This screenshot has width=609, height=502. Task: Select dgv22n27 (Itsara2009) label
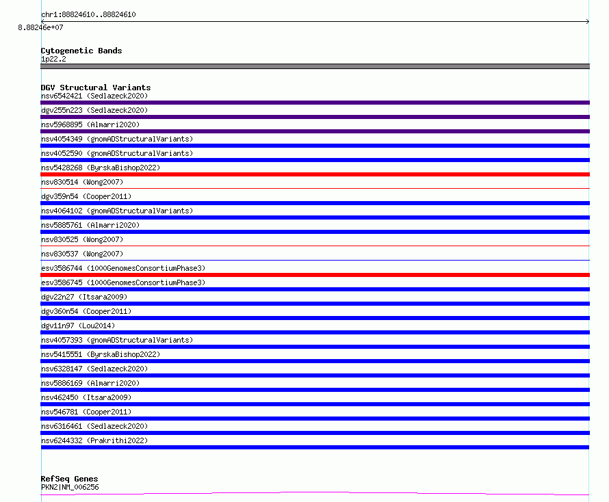point(84,297)
